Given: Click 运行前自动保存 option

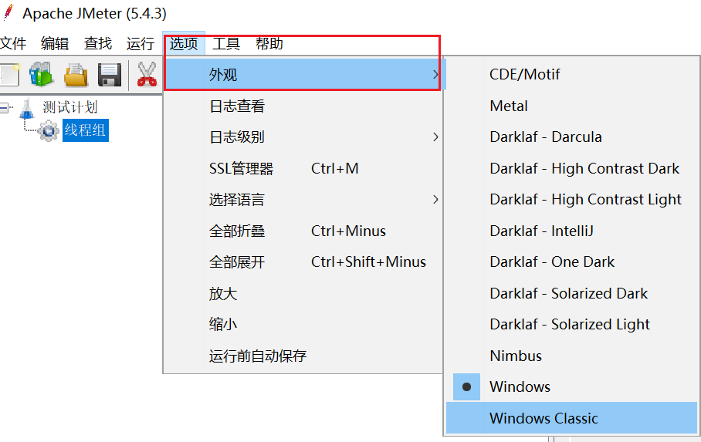Looking at the screenshot, I should coord(258,356).
